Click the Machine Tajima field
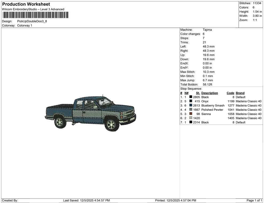 tap(208, 30)
